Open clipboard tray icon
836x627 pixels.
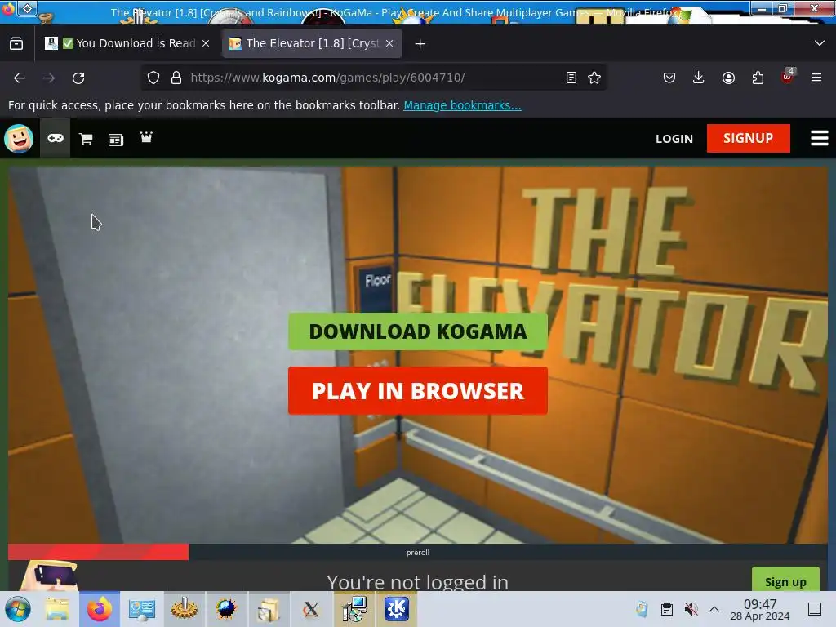[x=666, y=609]
